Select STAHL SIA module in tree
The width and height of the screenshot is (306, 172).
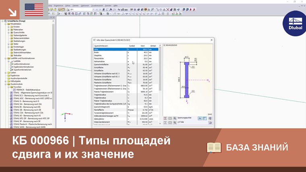pyautogui.click(x=27, y=104)
